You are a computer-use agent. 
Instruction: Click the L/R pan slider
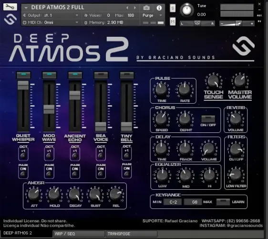(x=197, y=23)
